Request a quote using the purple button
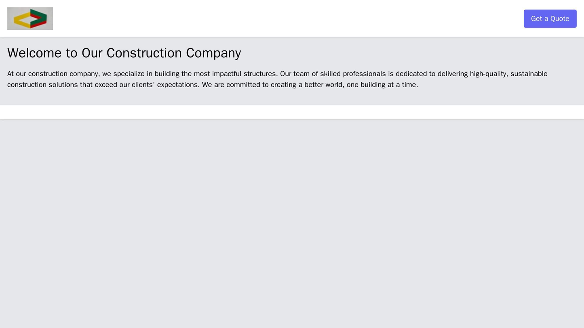Screen dimensions: 584x328 [550, 18]
